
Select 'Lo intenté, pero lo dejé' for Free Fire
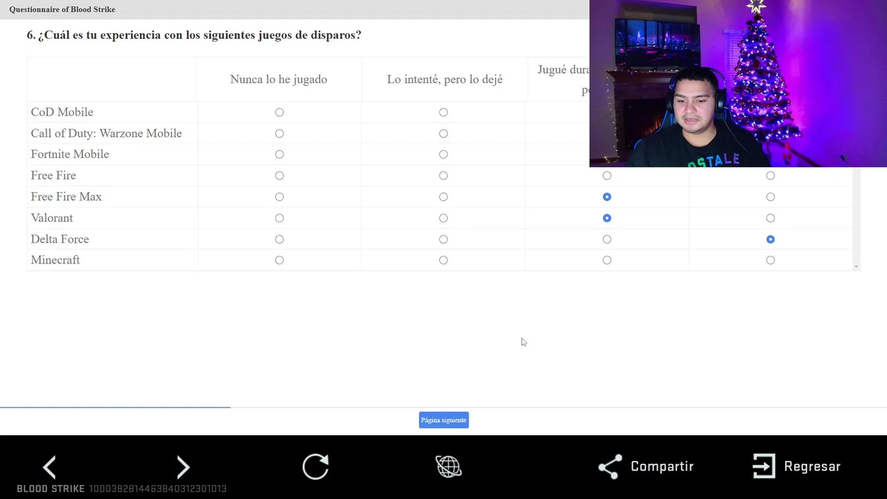point(443,175)
